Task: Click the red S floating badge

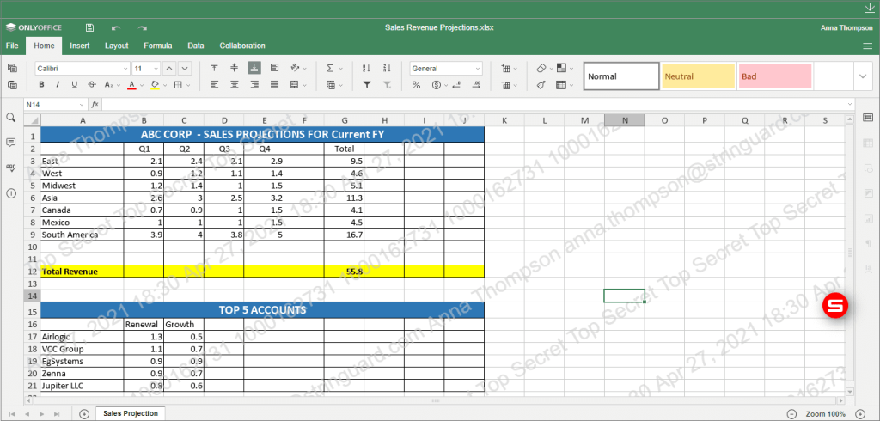Action: (835, 305)
